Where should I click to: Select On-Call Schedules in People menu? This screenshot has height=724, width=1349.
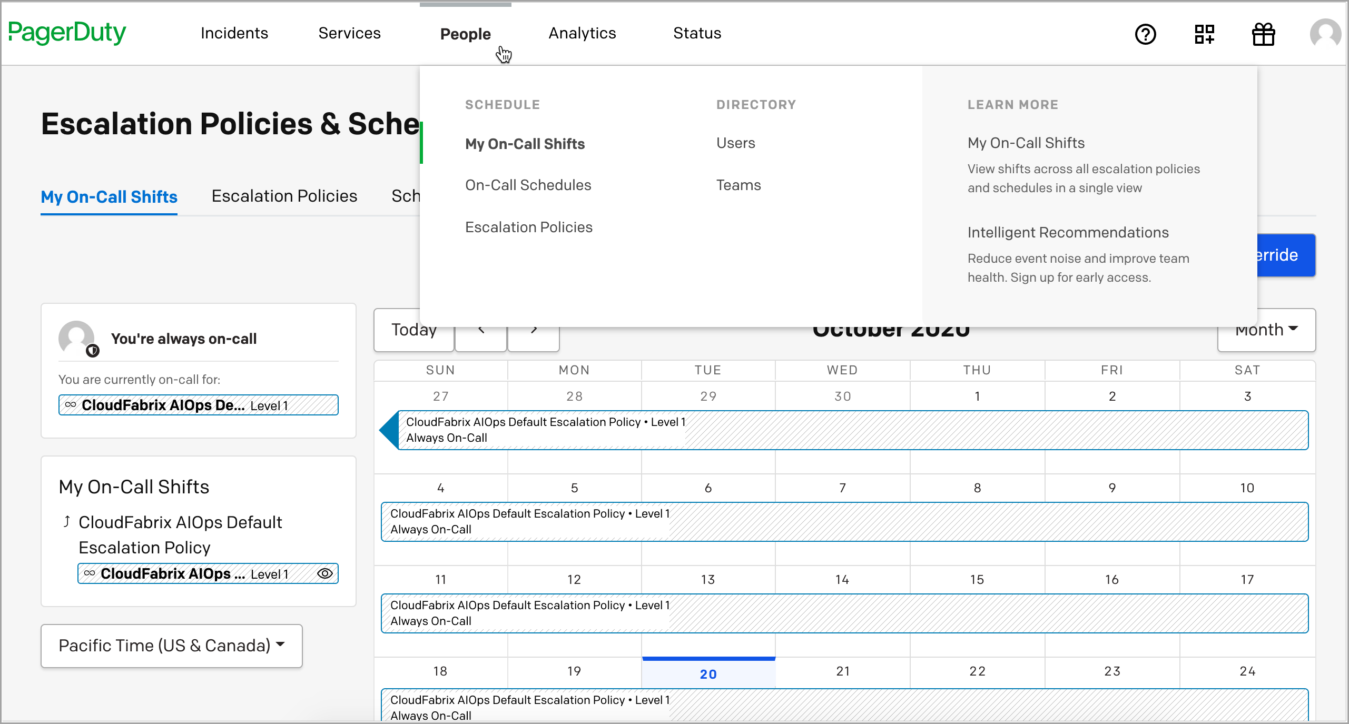(x=528, y=185)
